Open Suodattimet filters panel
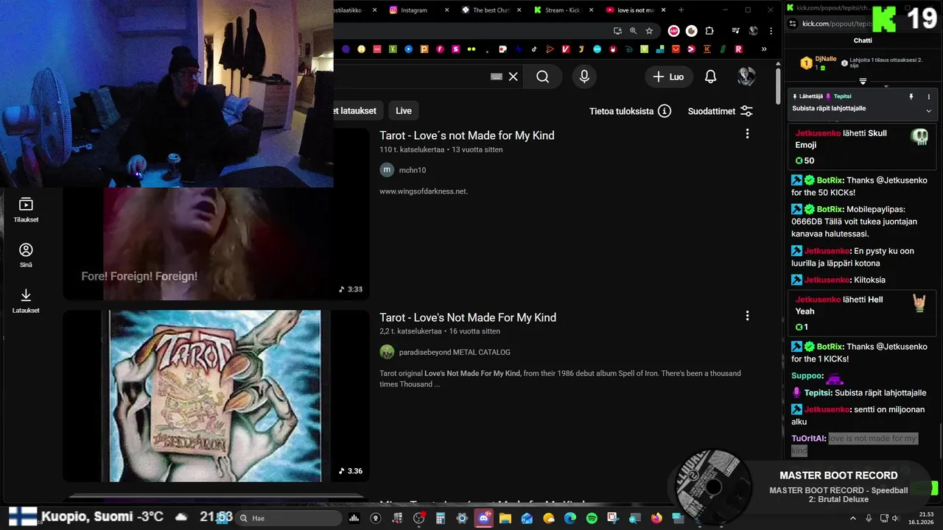943x530 pixels. click(x=721, y=111)
